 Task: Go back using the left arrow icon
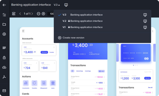click(4, 5)
